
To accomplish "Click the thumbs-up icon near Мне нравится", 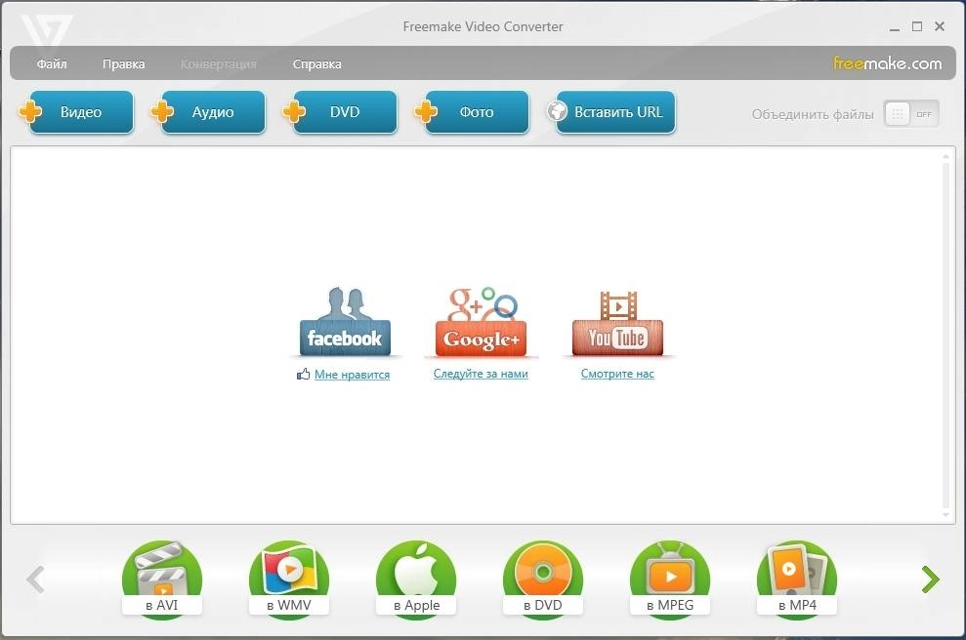I will [x=303, y=374].
